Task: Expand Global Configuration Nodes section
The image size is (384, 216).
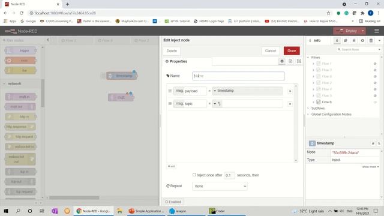Action: pyautogui.click(x=308, y=115)
